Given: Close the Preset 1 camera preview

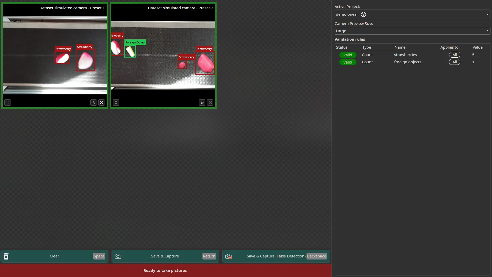Looking at the screenshot, I should (x=102, y=102).
